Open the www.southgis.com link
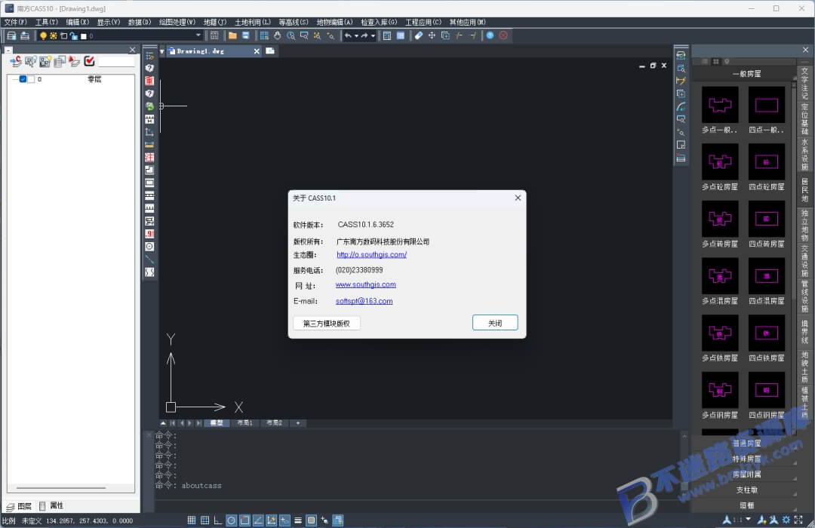The image size is (815, 528). [365, 285]
